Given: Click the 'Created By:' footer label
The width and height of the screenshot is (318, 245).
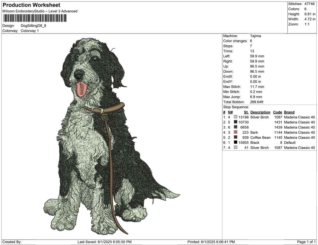Looking at the screenshot, I should tap(12, 242).
